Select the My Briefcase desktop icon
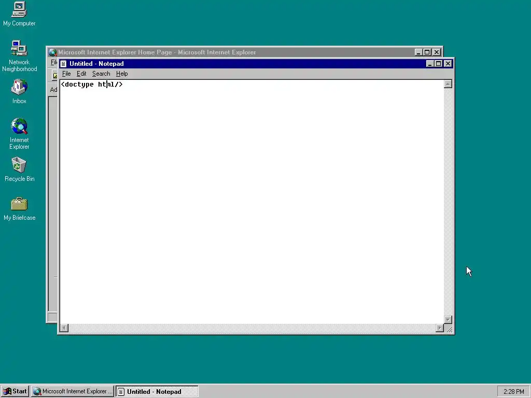Screen dimensions: 531x398 (x=19, y=208)
